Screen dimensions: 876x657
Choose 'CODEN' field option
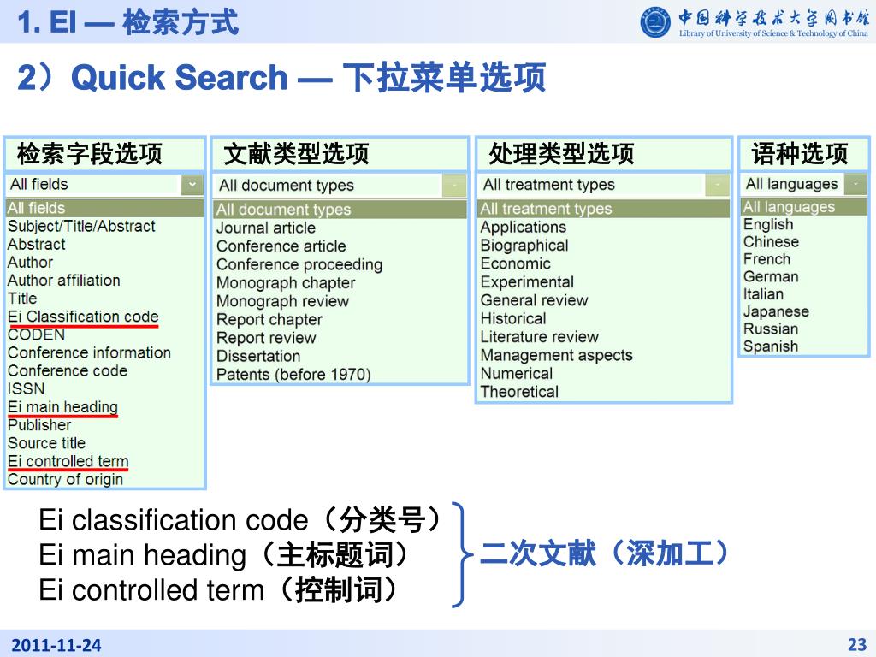click(36, 334)
